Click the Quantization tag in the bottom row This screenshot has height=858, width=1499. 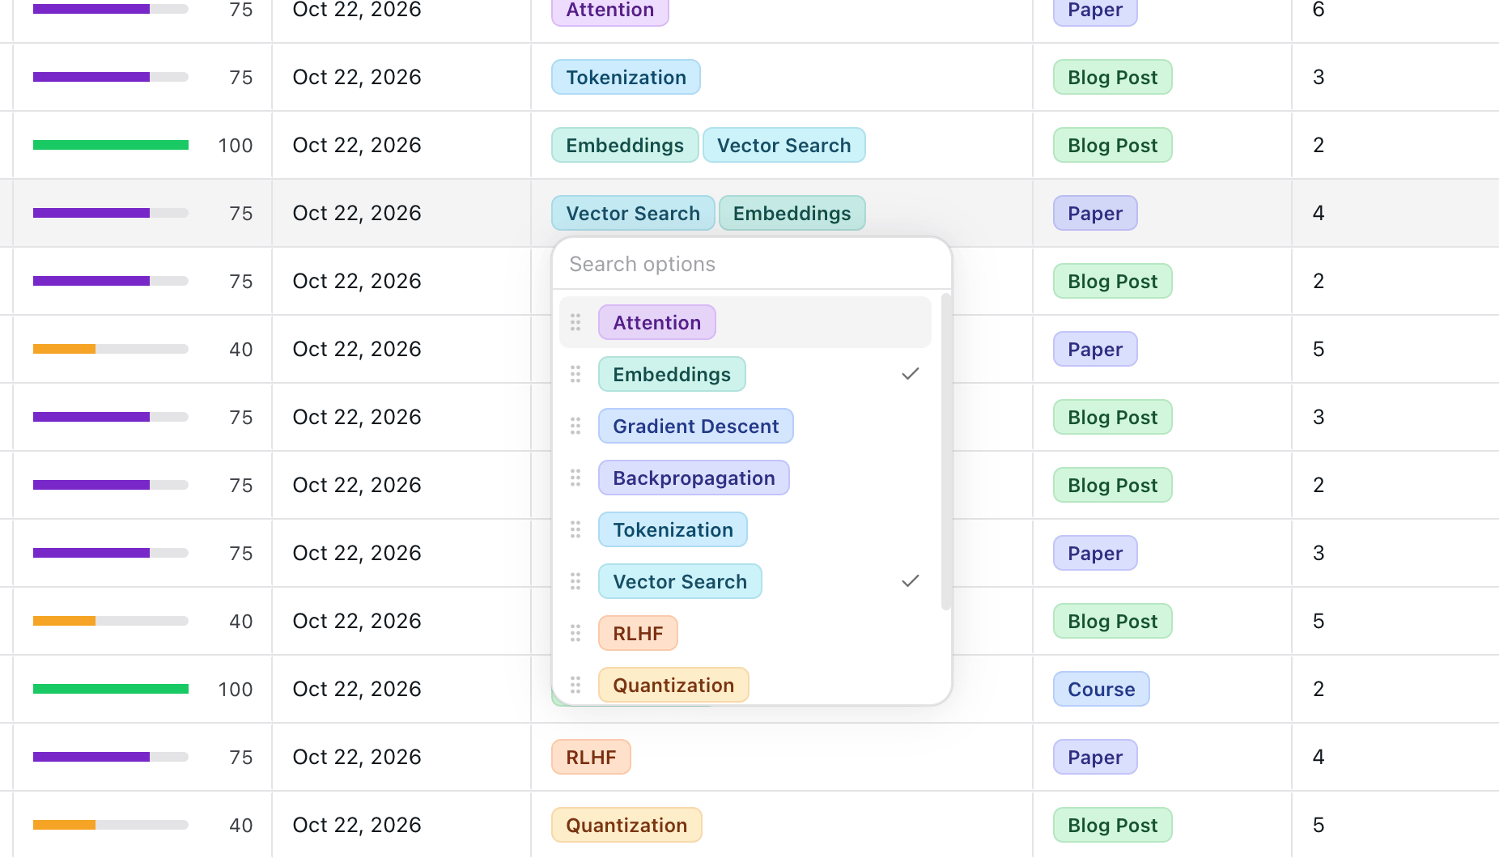pos(626,825)
